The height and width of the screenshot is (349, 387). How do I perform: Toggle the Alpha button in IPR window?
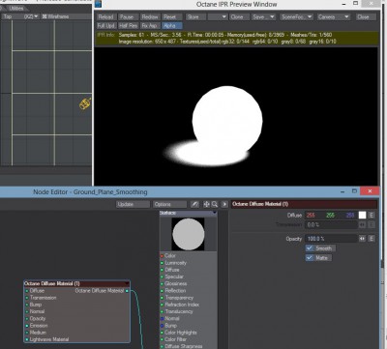(x=172, y=26)
